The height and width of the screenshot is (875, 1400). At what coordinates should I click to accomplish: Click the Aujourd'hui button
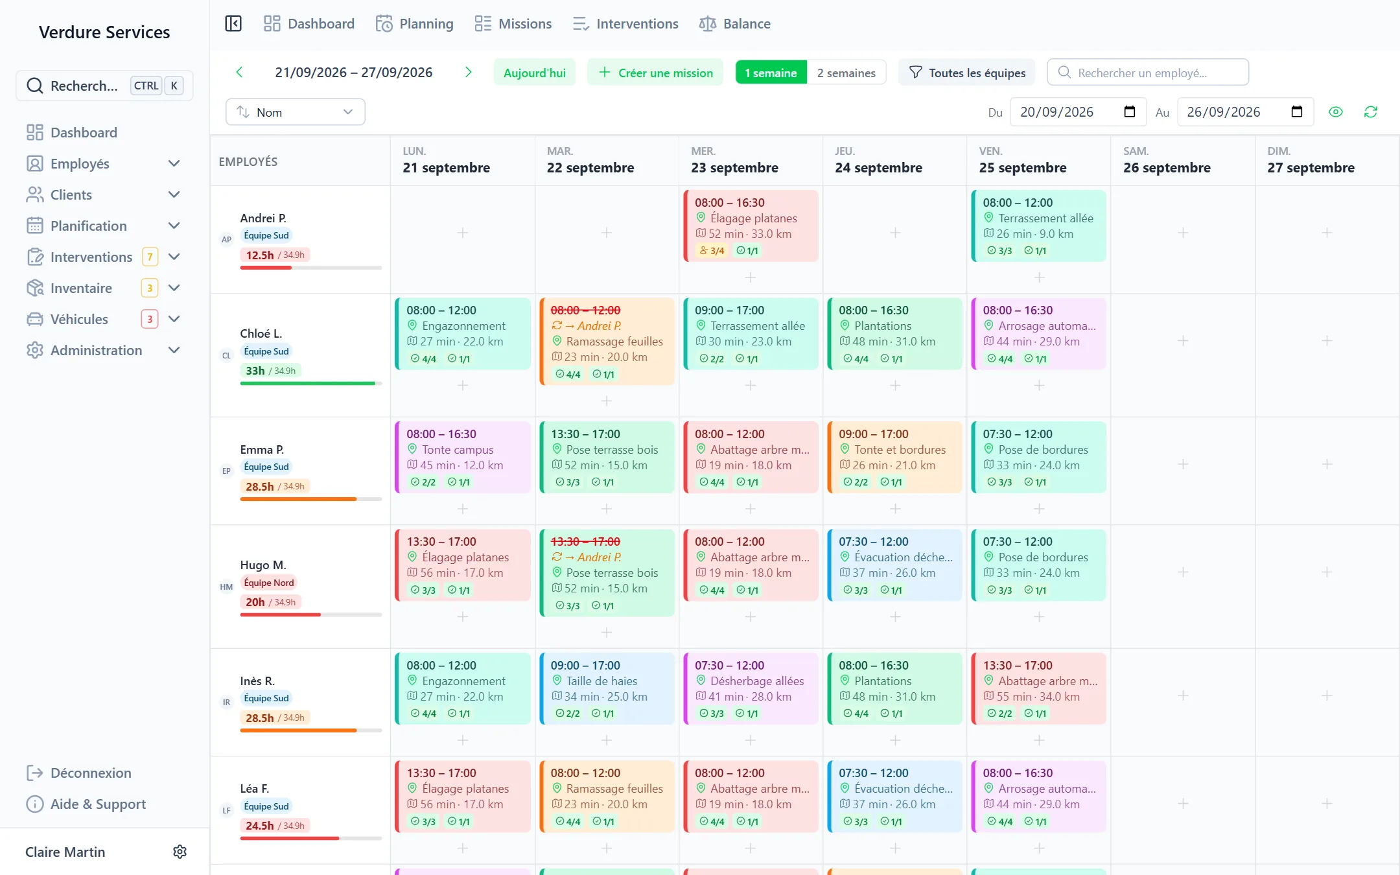[x=535, y=73]
